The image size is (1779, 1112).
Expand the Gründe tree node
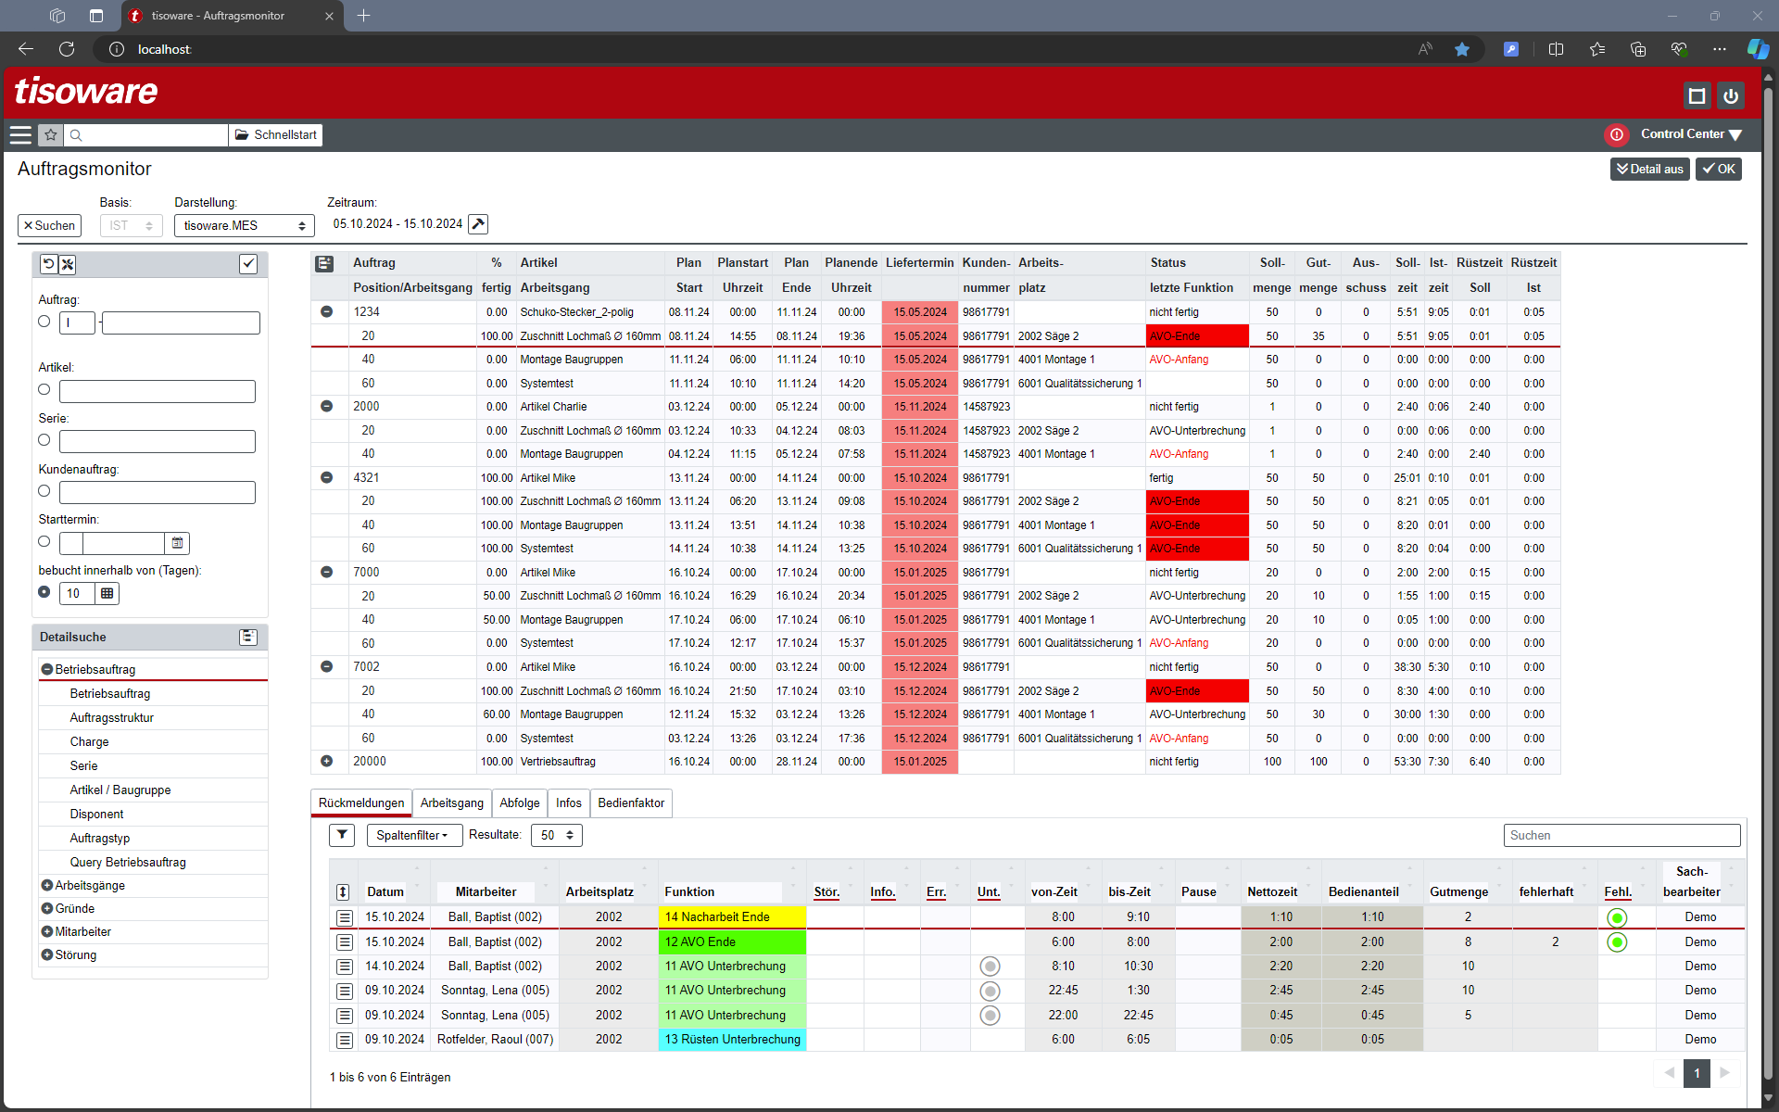pyautogui.click(x=46, y=909)
